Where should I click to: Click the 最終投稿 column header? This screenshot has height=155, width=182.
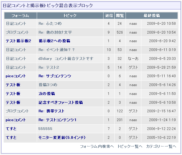152,16
